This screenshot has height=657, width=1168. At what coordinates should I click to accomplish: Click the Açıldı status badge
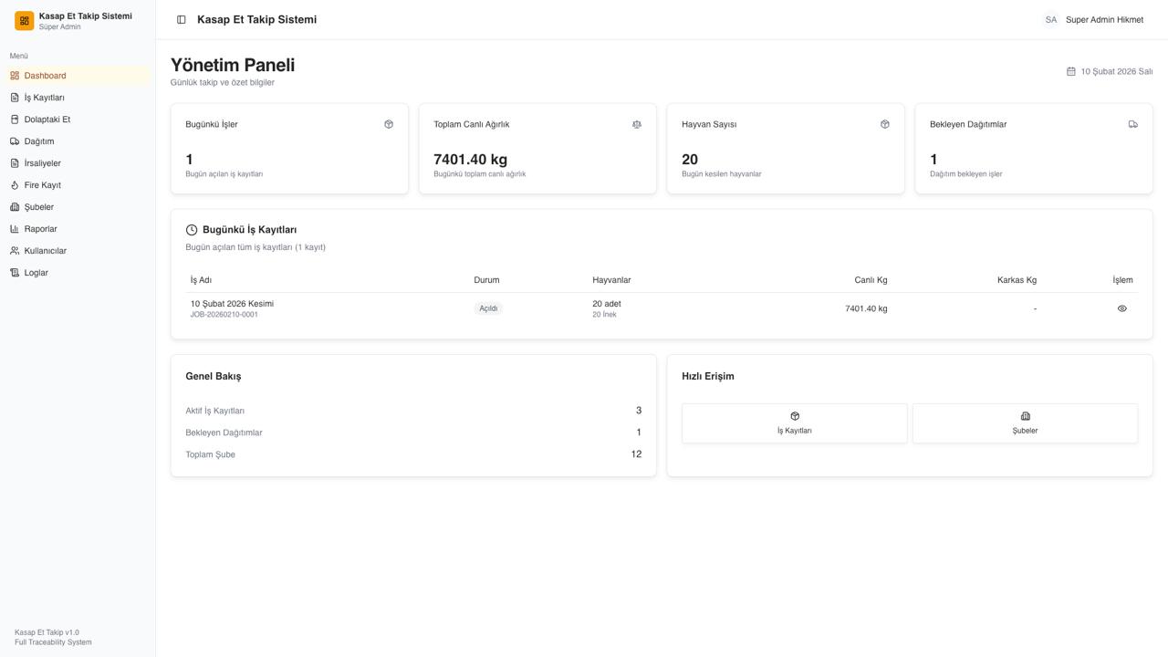click(x=488, y=308)
